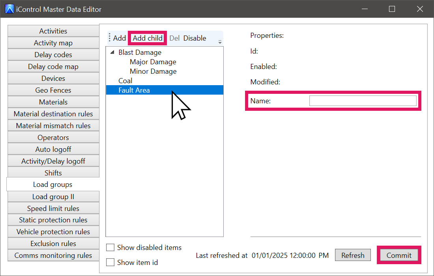434x276 pixels.
Task: Open the toolbar overflow dropdown arrow
Action: 220,42
